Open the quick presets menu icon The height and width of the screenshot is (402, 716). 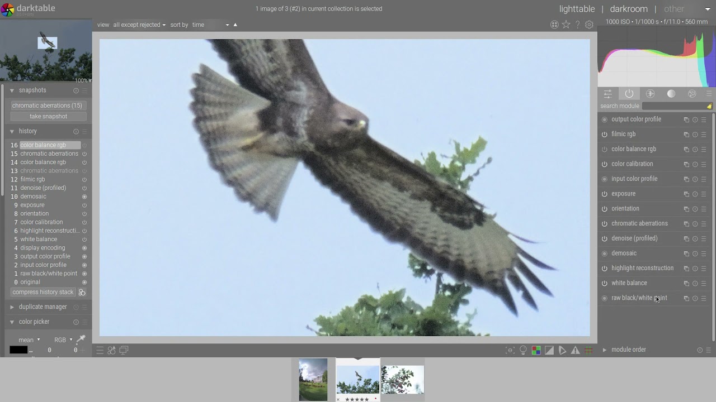tap(100, 350)
